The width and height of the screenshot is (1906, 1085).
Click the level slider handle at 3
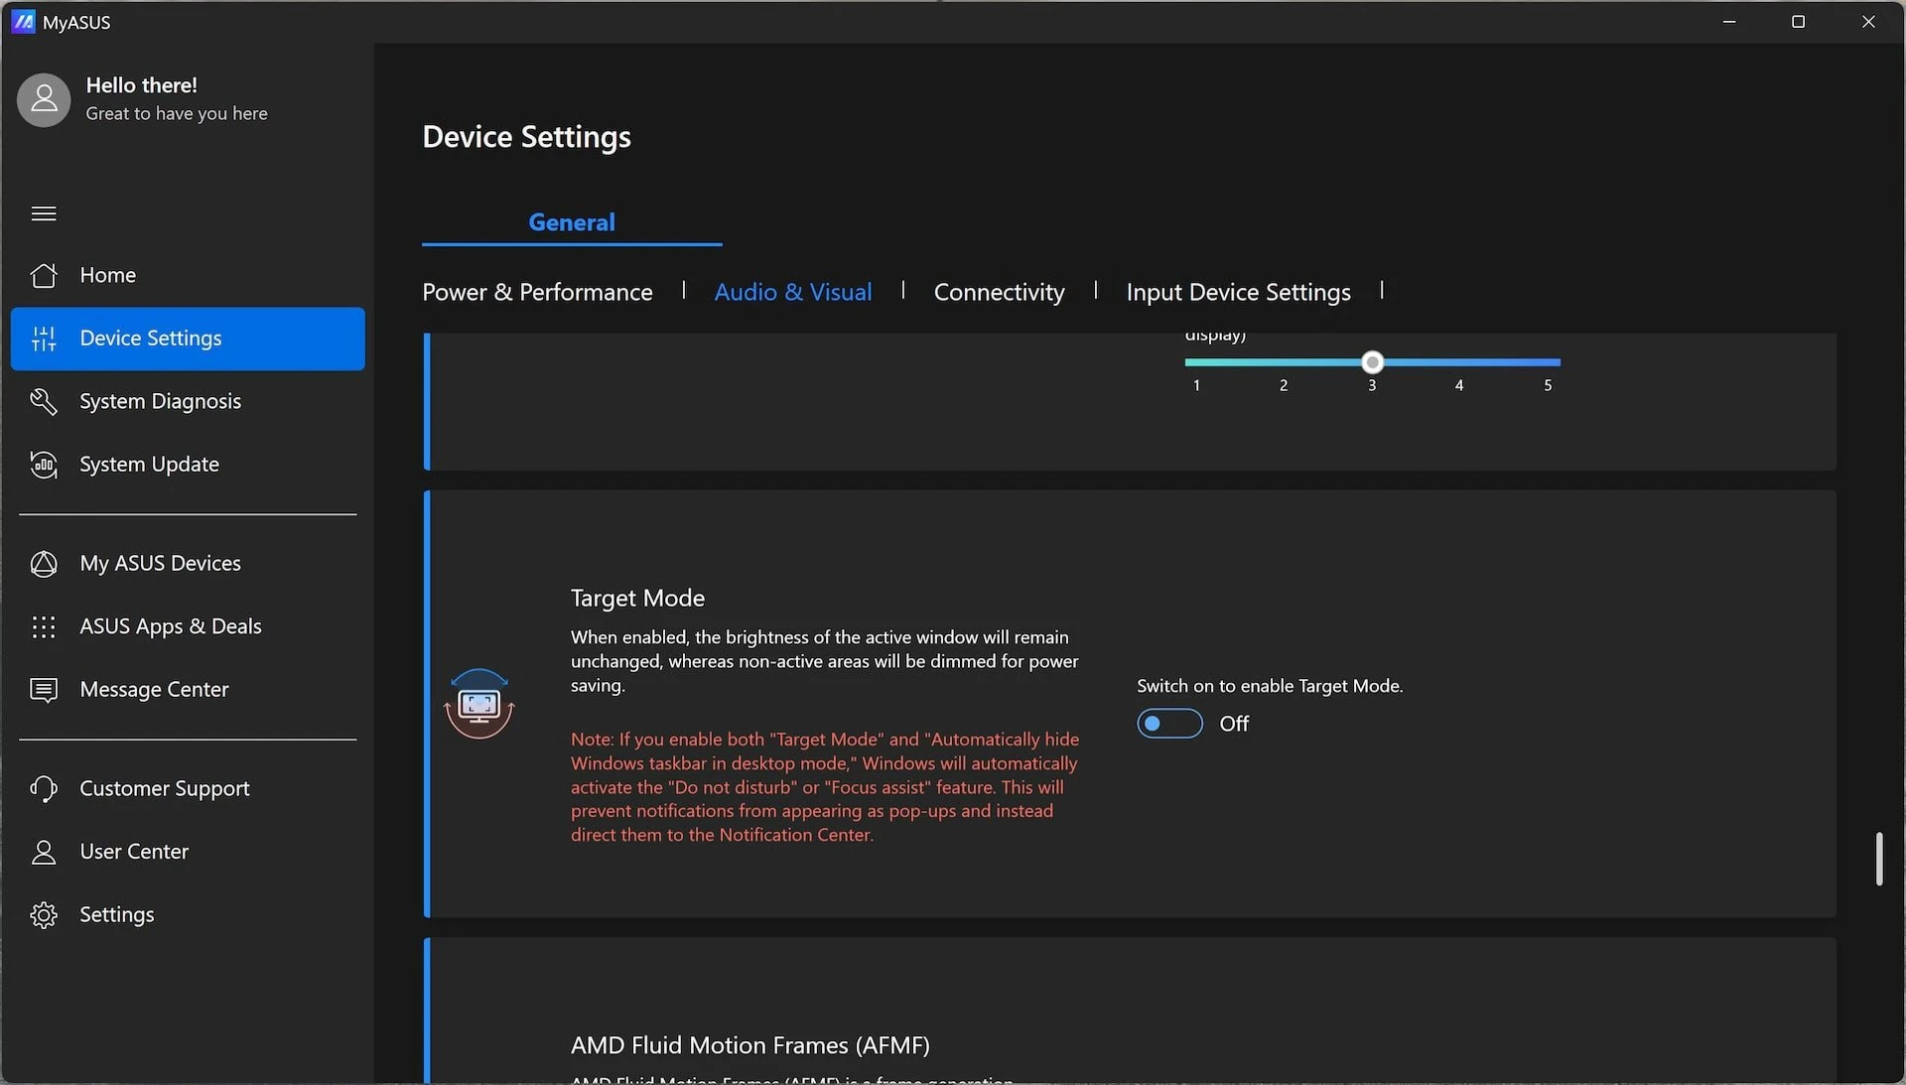[x=1372, y=362]
